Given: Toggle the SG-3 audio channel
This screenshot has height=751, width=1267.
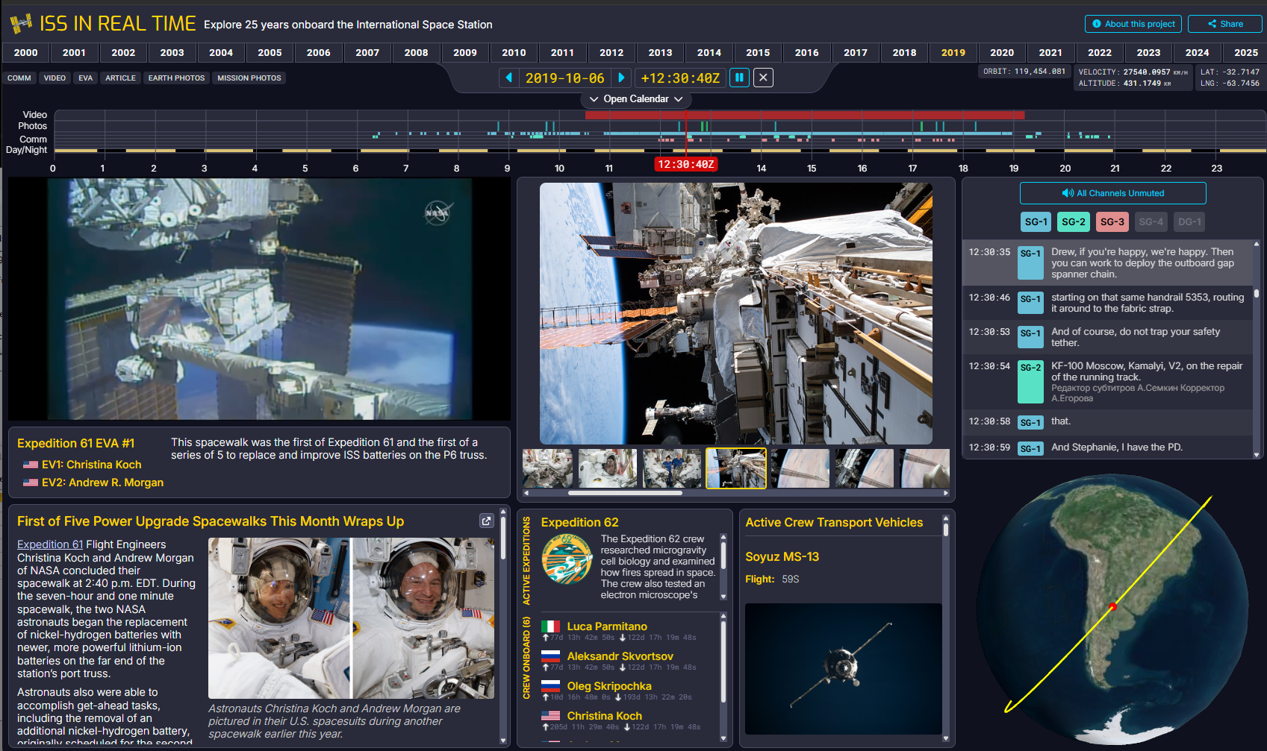Looking at the screenshot, I should [1112, 221].
